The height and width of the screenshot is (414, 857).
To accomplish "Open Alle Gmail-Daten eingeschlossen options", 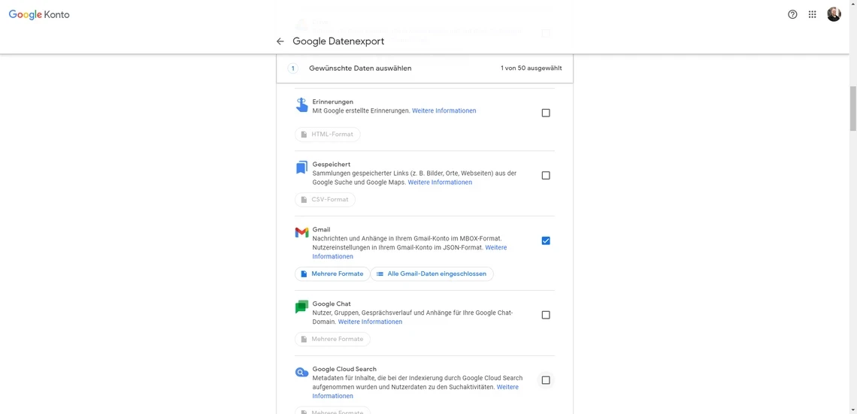I will (432, 273).
